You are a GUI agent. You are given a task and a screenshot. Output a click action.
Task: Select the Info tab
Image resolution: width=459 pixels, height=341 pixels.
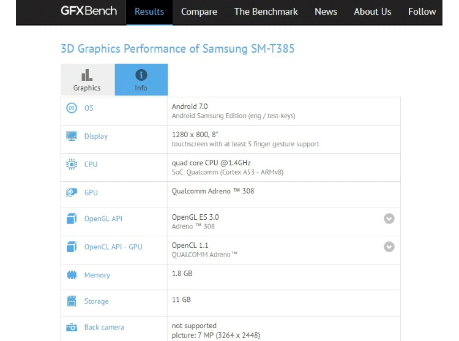(141, 80)
